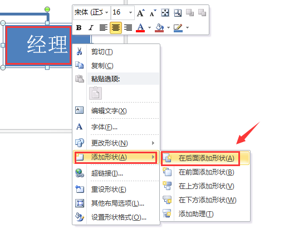Align text to the left

tap(104, 28)
